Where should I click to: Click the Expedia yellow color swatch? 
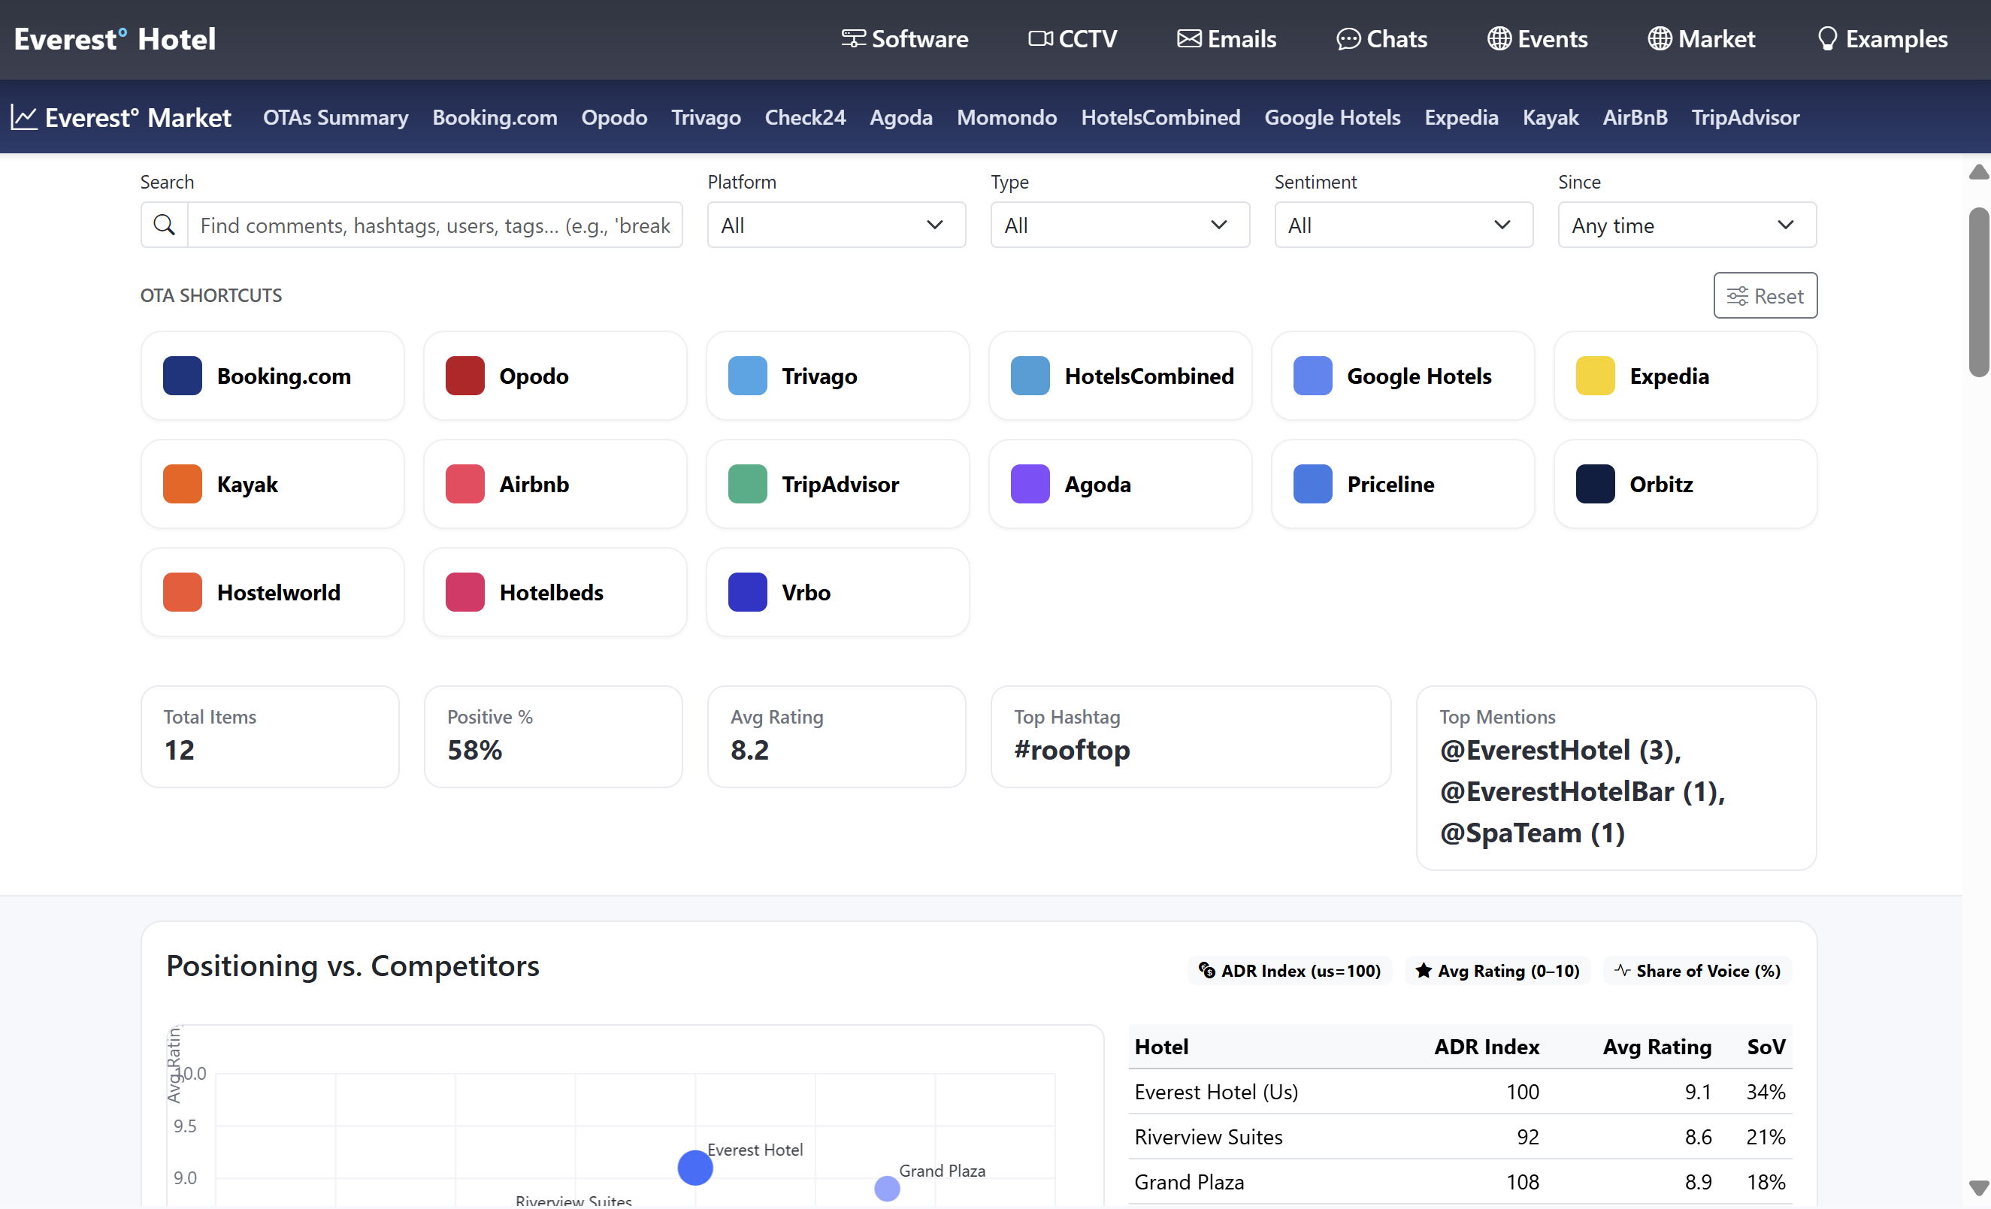point(1594,376)
